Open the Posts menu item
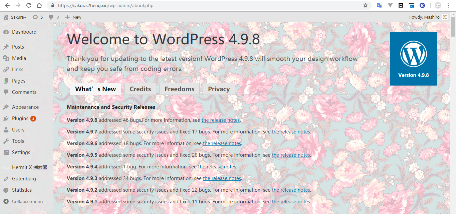Image resolution: width=456 pixels, height=214 pixels. [27, 47]
